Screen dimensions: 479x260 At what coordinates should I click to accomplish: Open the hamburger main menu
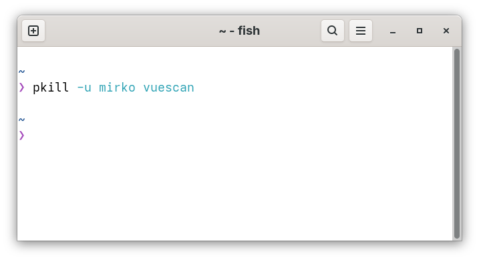[x=361, y=31]
